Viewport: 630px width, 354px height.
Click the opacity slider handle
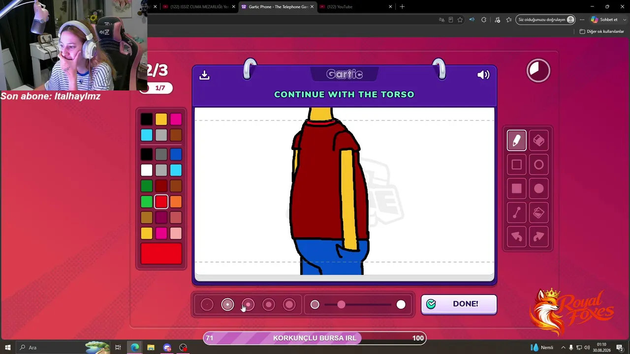pos(342,305)
